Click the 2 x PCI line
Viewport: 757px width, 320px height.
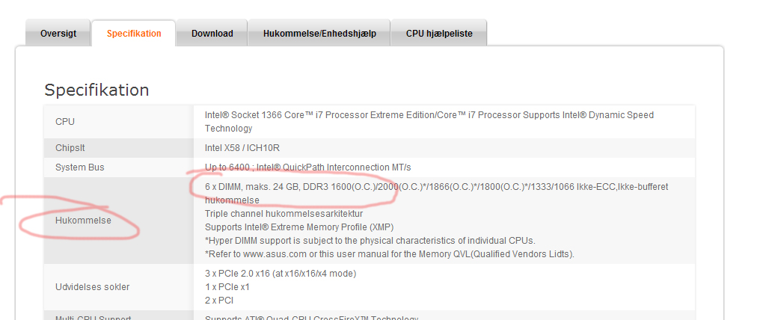(x=220, y=301)
